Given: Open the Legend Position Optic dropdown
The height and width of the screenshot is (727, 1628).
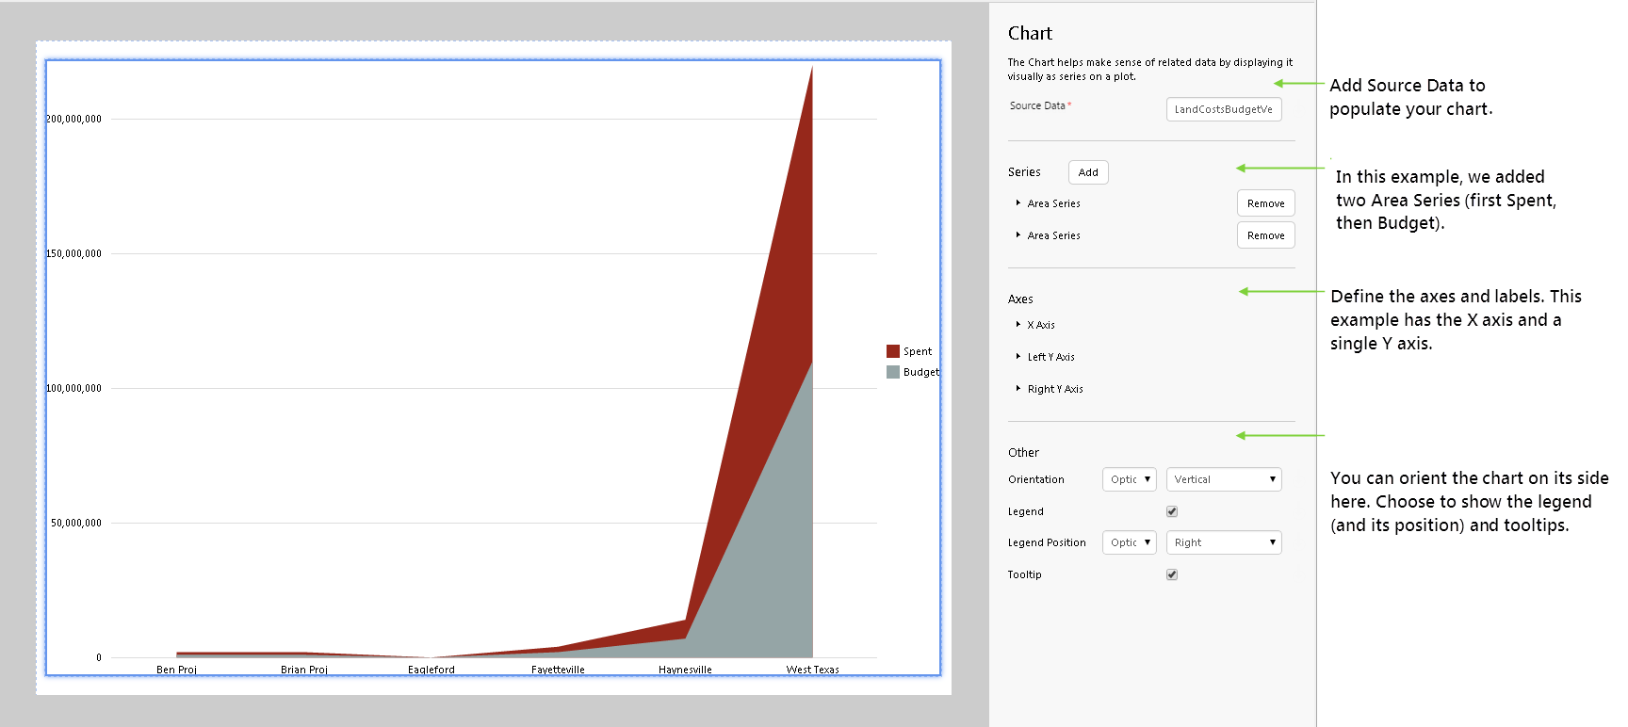Looking at the screenshot, I should point(1129,542).
